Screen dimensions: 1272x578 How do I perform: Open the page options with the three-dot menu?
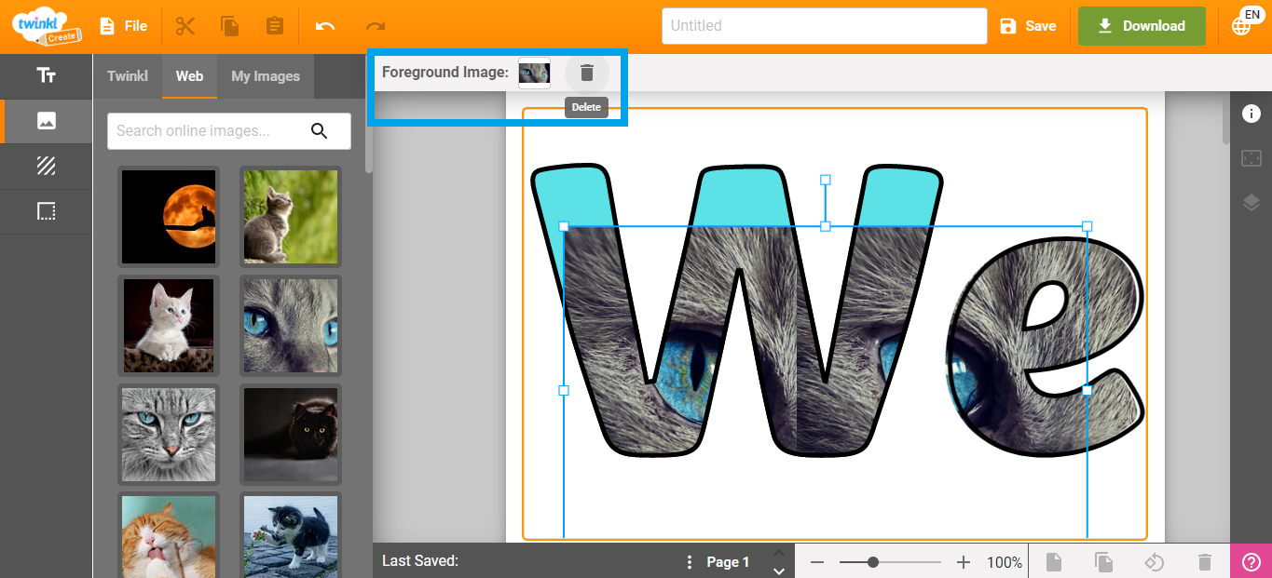[689, 561]
